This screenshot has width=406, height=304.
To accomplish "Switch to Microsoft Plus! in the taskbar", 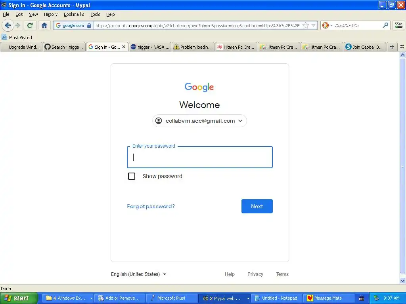I will tap(171, 298).
